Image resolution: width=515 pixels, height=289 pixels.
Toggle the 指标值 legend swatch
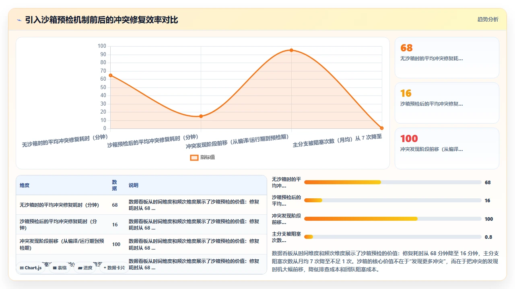[x=194, y=157]
